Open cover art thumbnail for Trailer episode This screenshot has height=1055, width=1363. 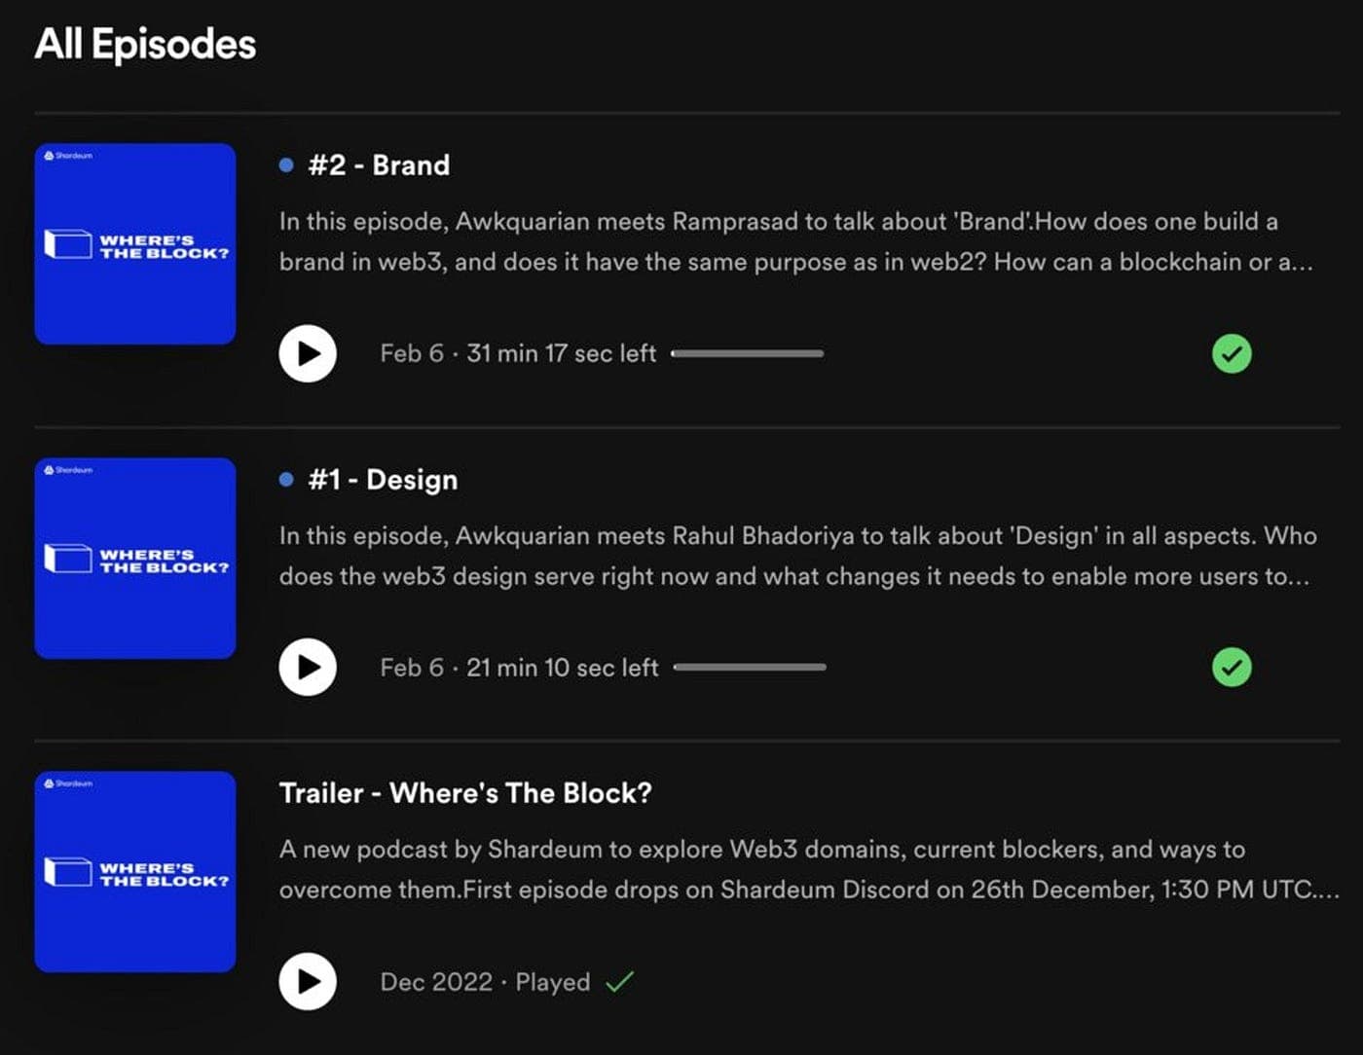(135, 872)
